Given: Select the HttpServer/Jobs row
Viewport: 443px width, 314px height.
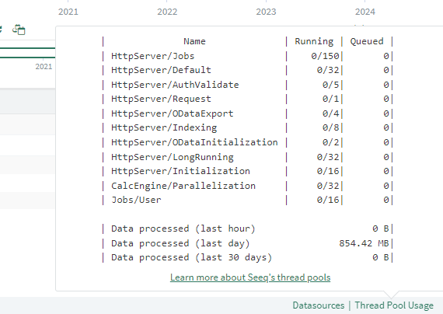Looking at the screenshot, I should tap(248, 56).
